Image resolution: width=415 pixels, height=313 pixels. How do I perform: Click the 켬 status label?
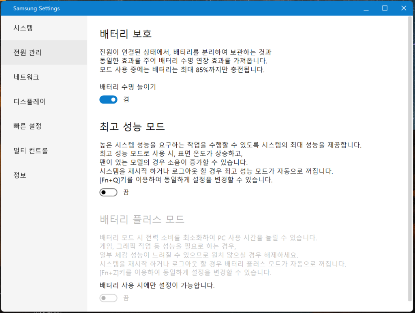coord(126,99)
